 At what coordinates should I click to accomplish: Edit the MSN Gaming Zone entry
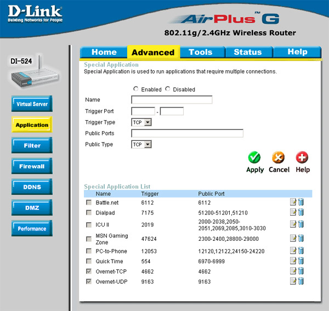293,238
